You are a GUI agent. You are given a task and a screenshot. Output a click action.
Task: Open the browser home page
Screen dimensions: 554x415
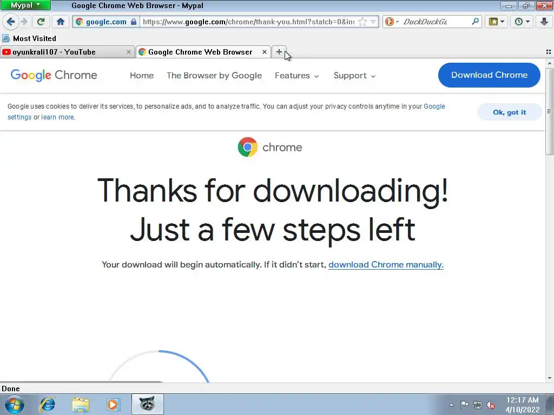[61, 22]
